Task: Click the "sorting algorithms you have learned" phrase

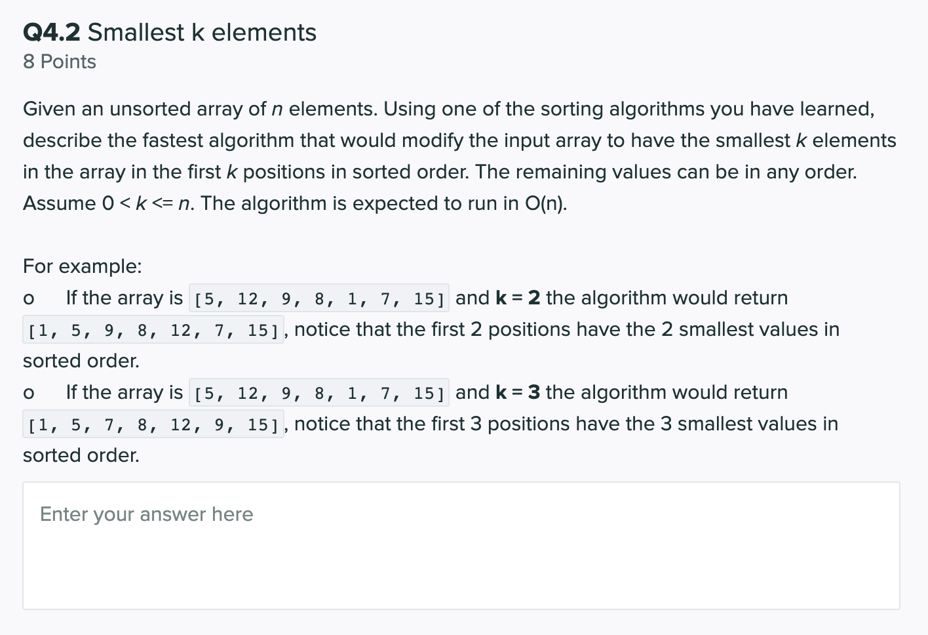Action: click(707, 109)
